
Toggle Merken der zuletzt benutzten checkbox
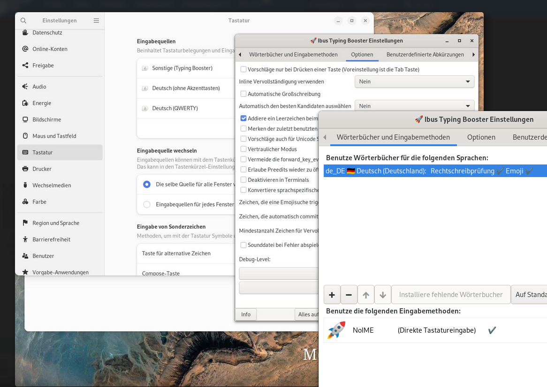point(243,128)
